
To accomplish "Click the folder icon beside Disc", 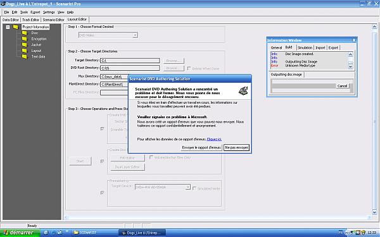I will click(x=25, y=33).
